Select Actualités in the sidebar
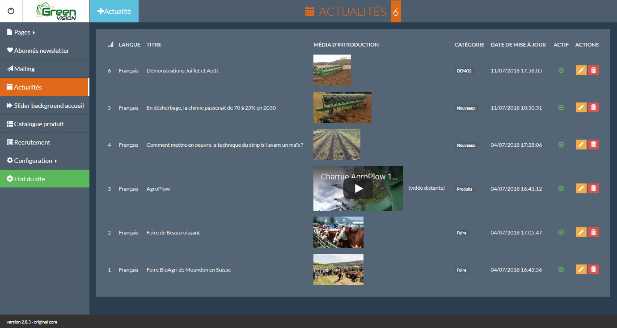Screen dimensions: 617x328 coord(45,87)
